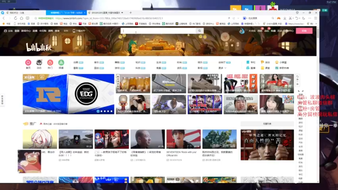Click the Slowpoke floating widget image

coord(29,161)
